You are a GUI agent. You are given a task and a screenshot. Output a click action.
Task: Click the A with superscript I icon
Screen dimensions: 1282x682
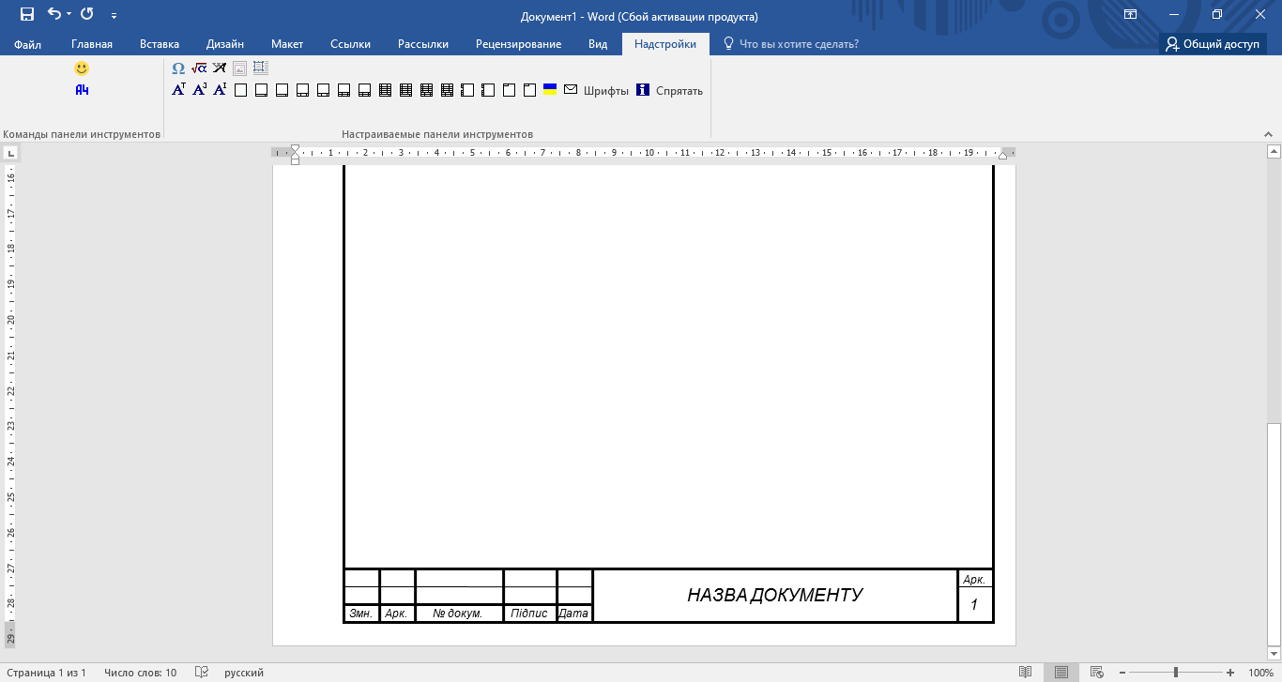click(x=220, y=90)
